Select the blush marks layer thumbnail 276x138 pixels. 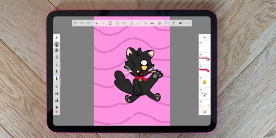click(205, 104)
